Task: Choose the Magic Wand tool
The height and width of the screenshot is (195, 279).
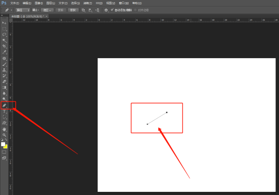Action: (4, 40)
